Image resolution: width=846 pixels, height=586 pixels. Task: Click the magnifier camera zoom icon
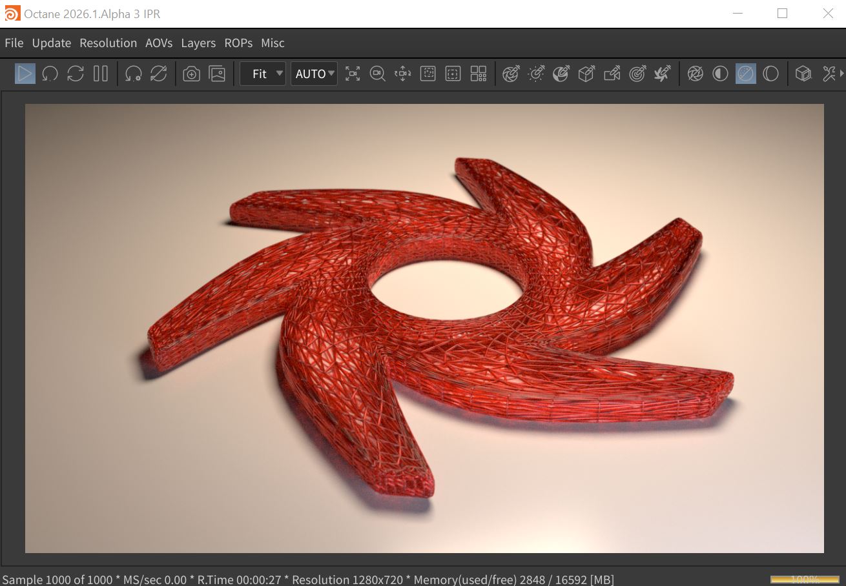(x=377, y=74)
